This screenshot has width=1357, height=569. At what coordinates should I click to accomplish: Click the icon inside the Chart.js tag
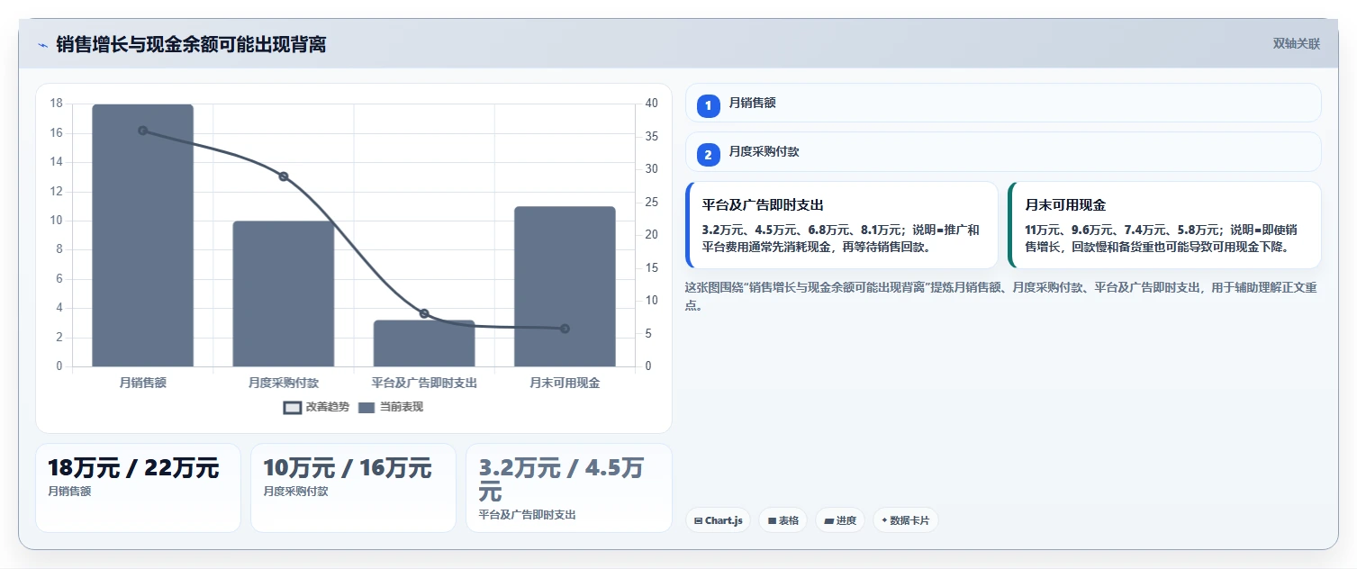[x=698, y=521]
